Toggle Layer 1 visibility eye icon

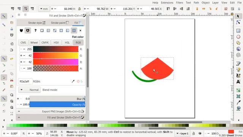click(200, 133)
